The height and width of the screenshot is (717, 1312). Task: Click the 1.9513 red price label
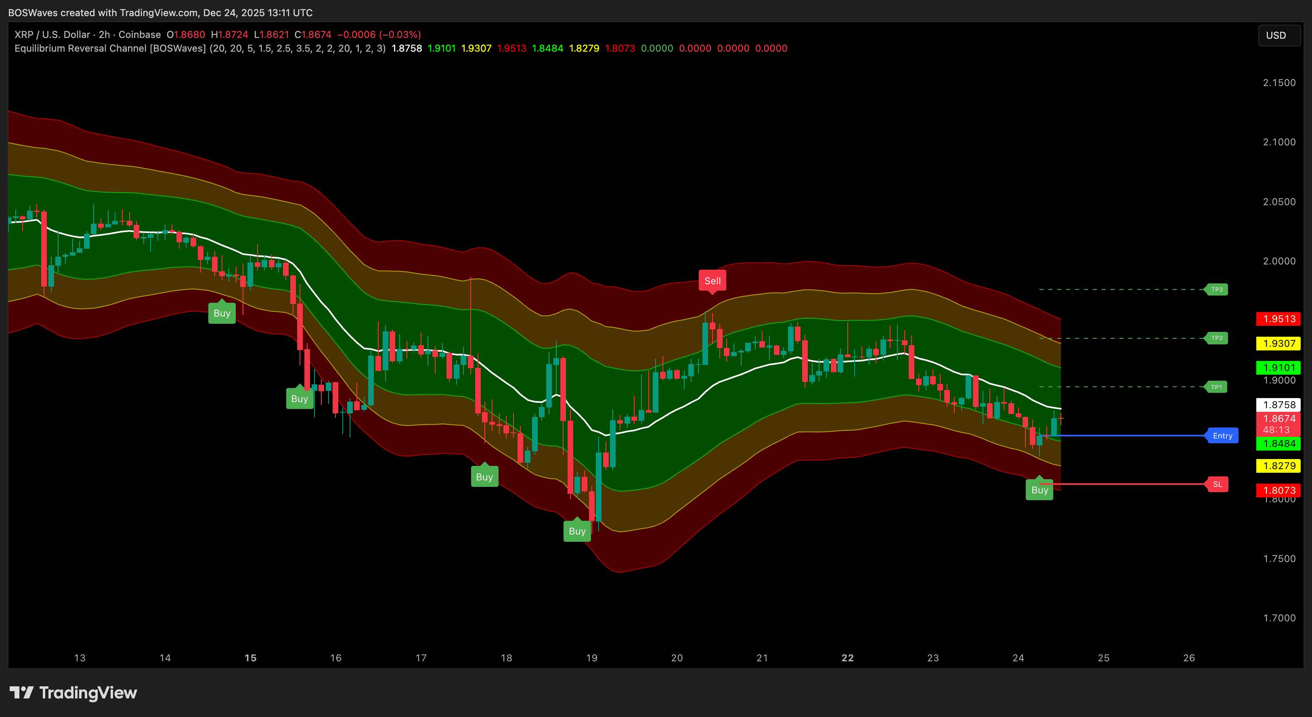point(1279,319)
